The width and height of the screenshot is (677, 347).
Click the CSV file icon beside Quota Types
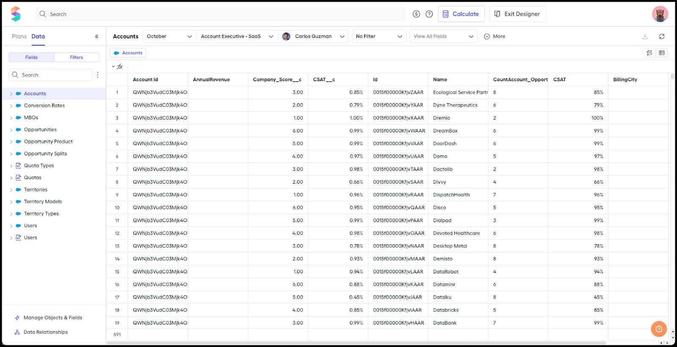click(x=18, y=165)
